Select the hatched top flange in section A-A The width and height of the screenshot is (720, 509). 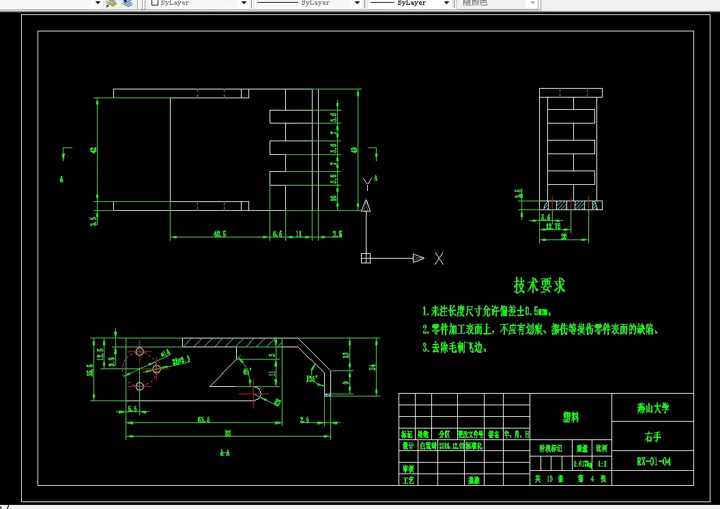pos(232,343)
